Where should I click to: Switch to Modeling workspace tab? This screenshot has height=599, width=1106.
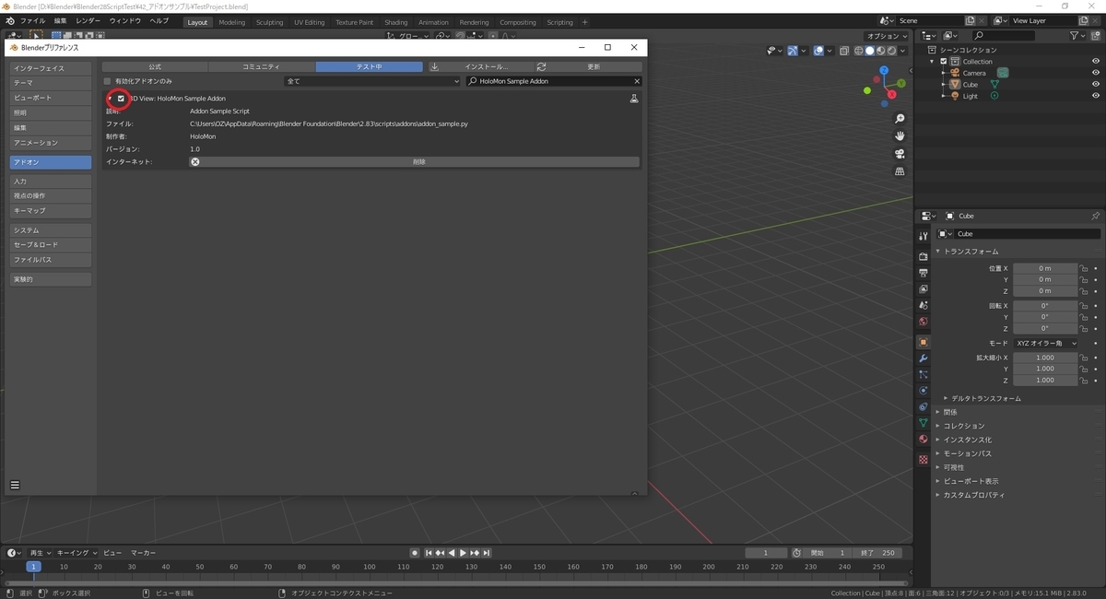click(232, 22)
